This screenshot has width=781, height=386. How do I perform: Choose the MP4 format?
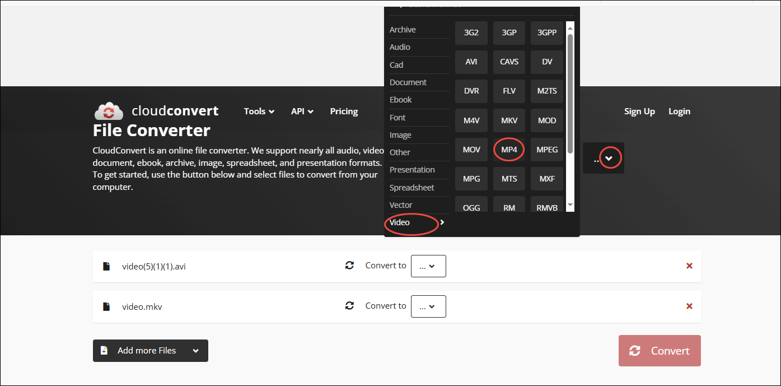pyautogui.click(x=509, y=150)
